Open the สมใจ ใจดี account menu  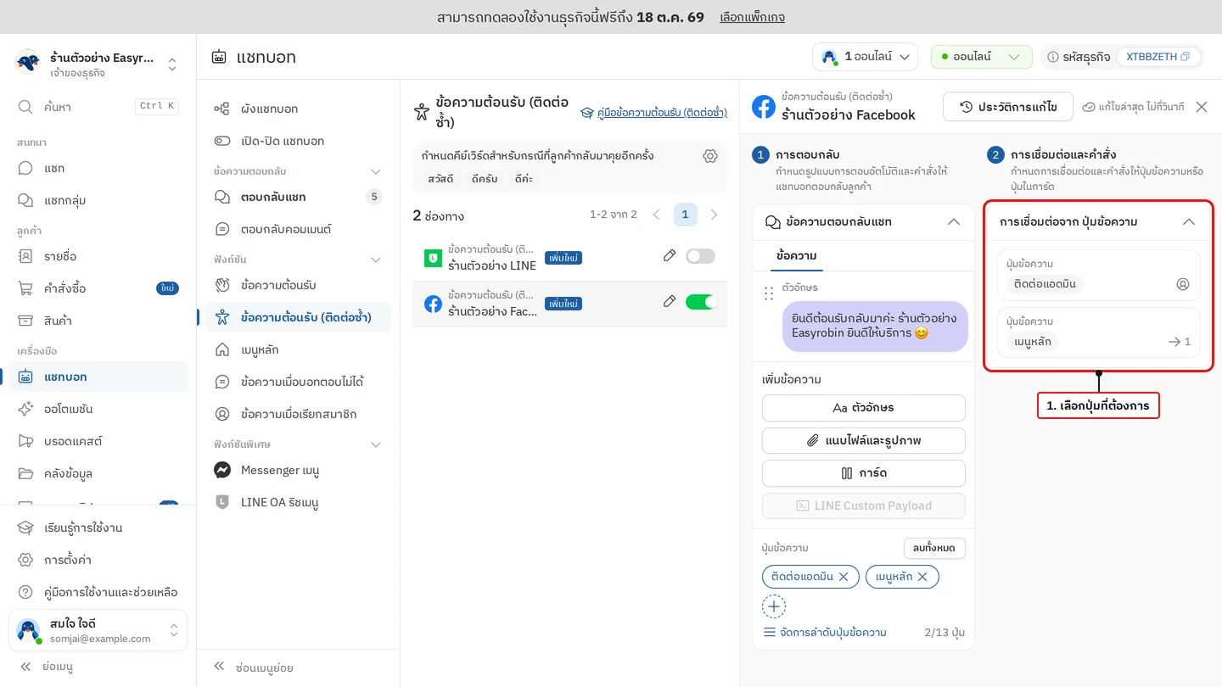click(x=98, y=631)
